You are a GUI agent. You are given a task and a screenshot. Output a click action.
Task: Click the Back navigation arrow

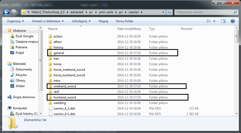click(6, 12)
